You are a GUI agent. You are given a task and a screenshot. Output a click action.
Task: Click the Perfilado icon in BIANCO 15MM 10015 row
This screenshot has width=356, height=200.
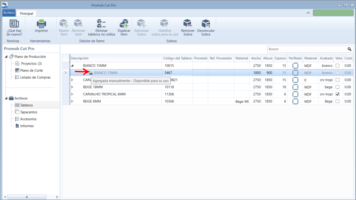pyautogui.click(x=295, y=66)
